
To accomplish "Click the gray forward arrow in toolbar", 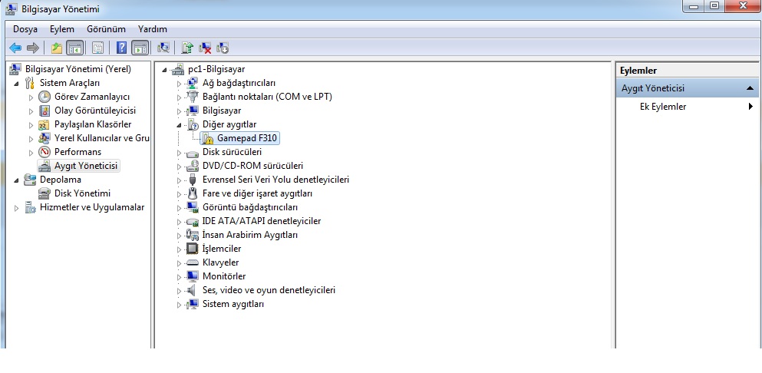I will [x=32, y=48].
